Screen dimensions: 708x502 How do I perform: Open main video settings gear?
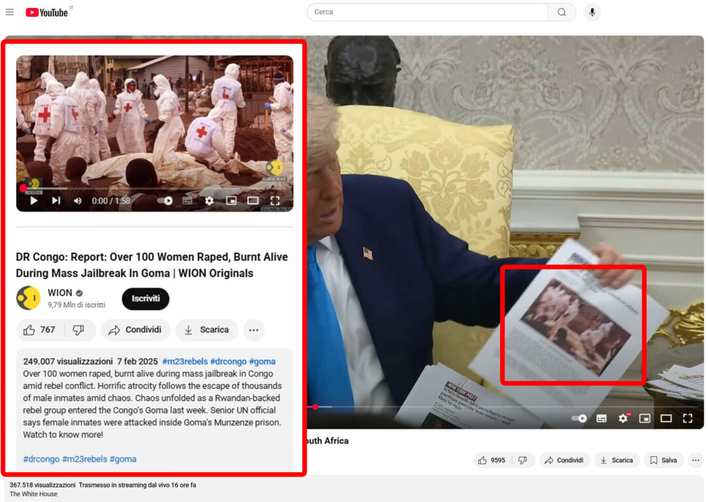tap(623, 418)
